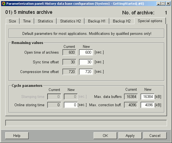The height and width of the screenshot is (143, 172).
Task: Cancel the parameterization dialog
Action: 155,136
